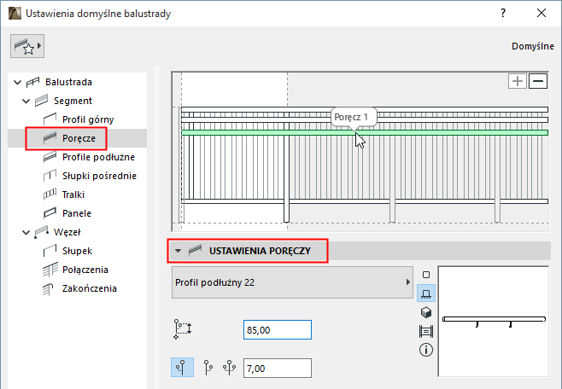Open Tralki settings
Image resolution: width=562 pixels, height=389 pixels.
pos(73,194)
